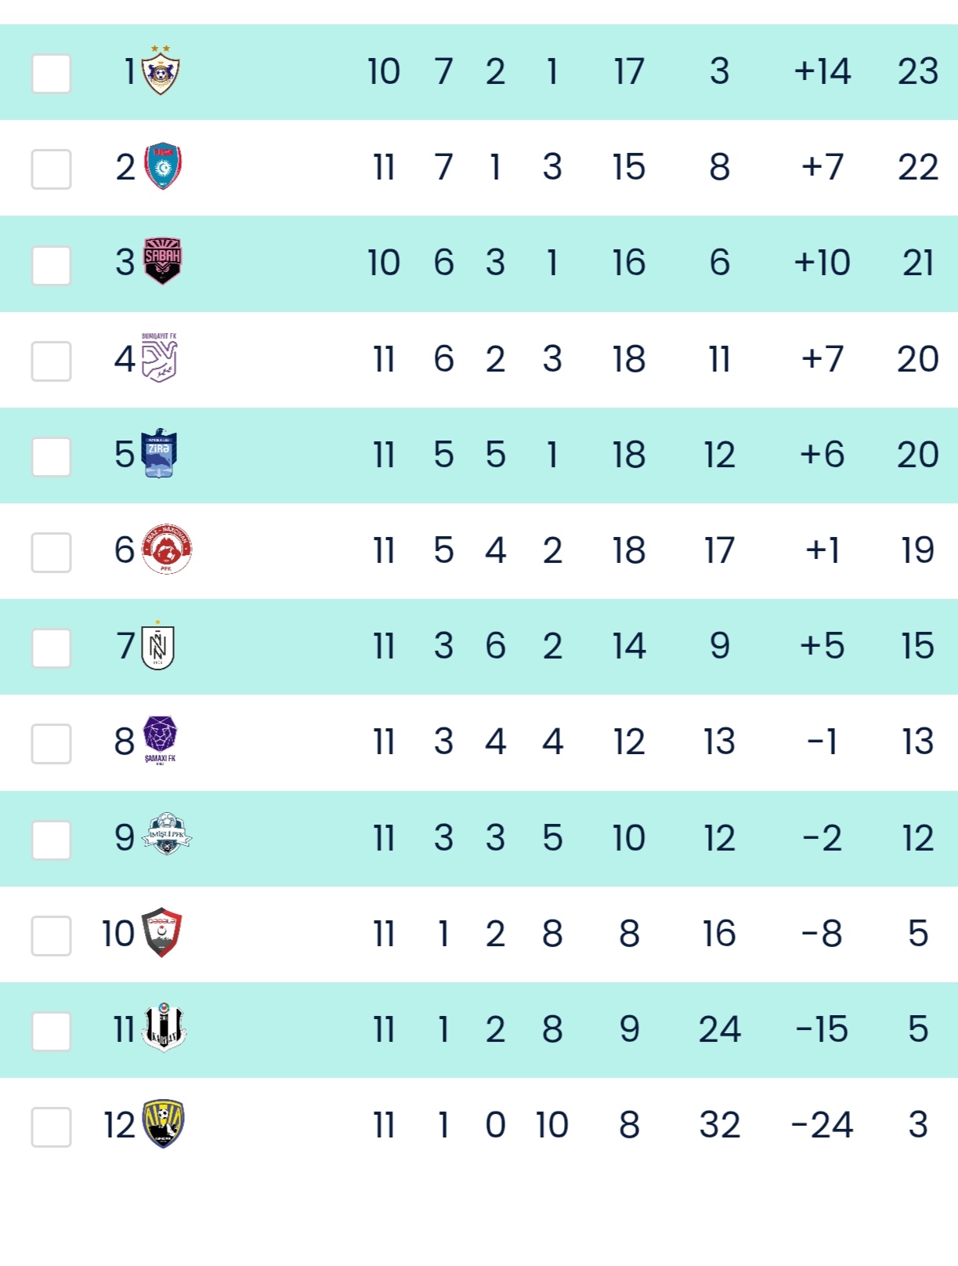This screenshot has width=958, height=1266.
Task: Click the Zirə club badge
Action: click(159, 454)
